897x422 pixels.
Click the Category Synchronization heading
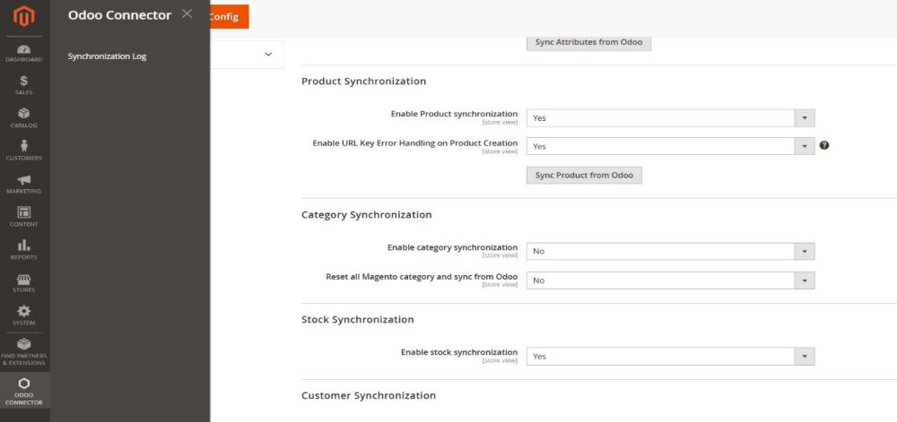(366, 215)
